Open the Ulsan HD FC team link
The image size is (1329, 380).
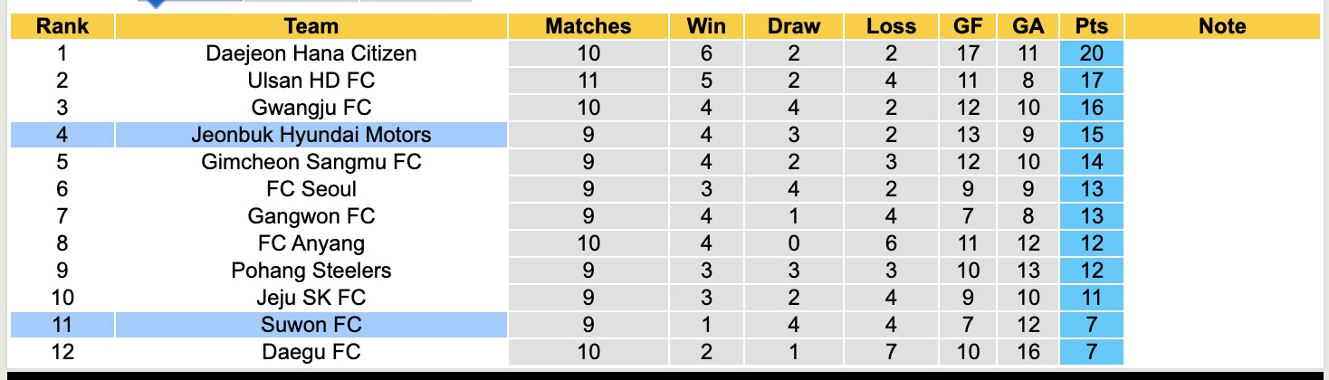[311, 81]
